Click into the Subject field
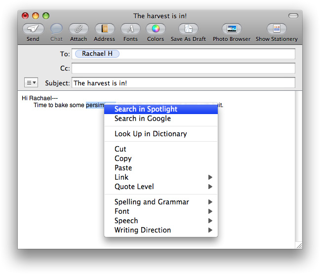Screen dimensions: 320x274 [x=183, y=82]
